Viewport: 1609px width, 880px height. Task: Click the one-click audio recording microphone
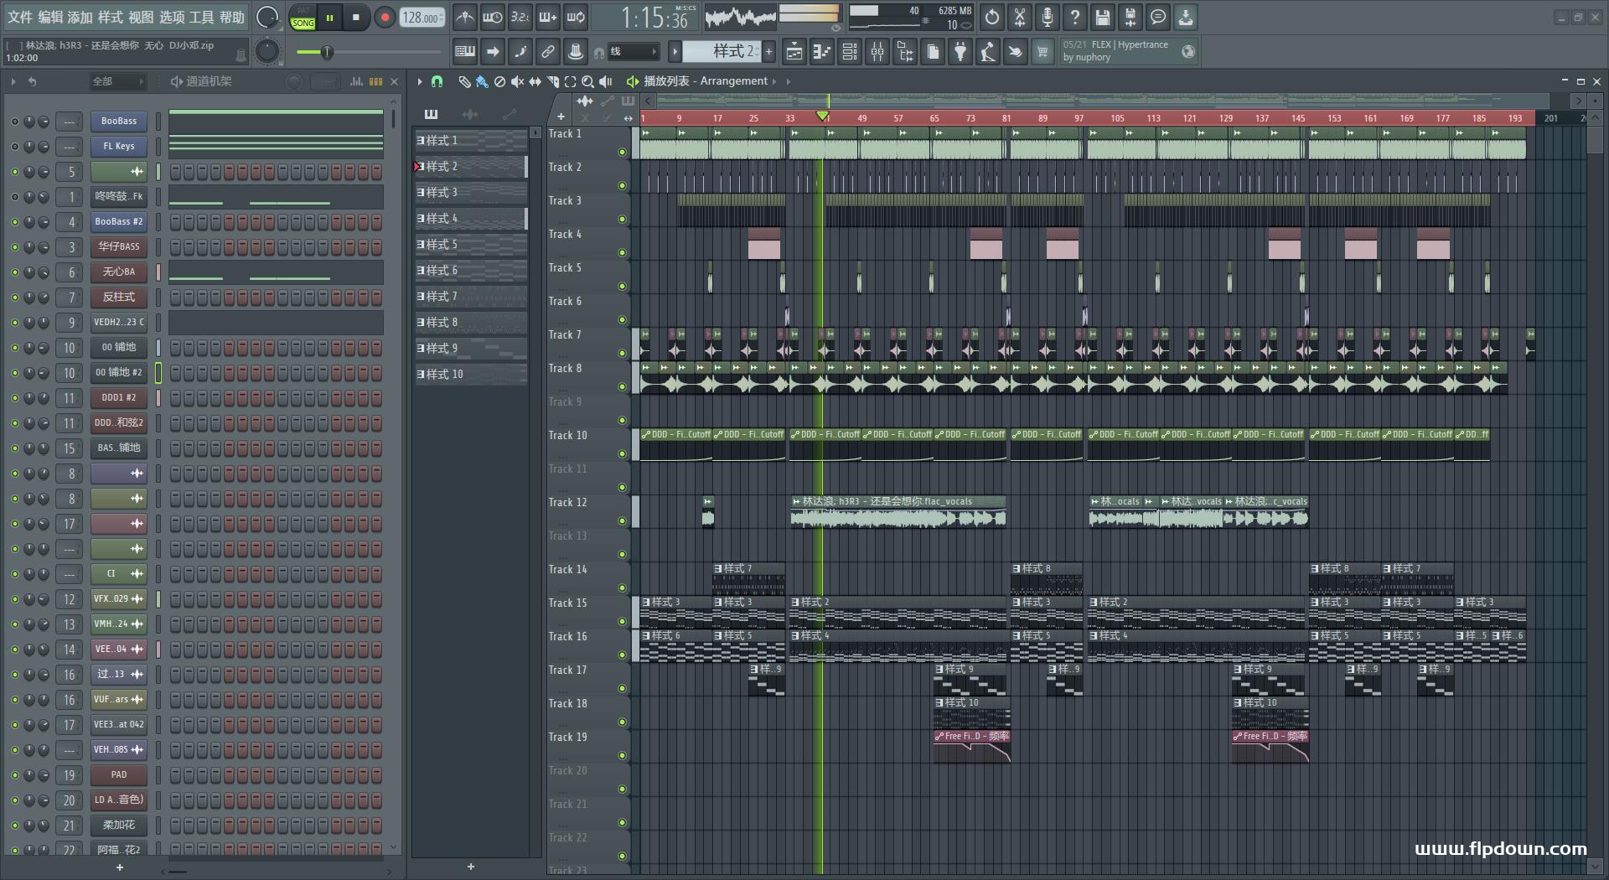(1048, 17)
